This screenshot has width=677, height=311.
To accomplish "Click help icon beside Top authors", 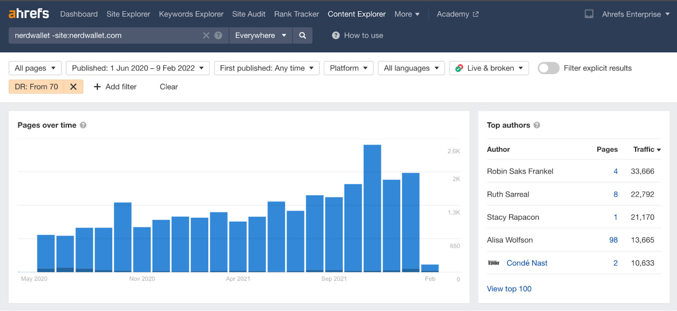I will tap(537, 125).
